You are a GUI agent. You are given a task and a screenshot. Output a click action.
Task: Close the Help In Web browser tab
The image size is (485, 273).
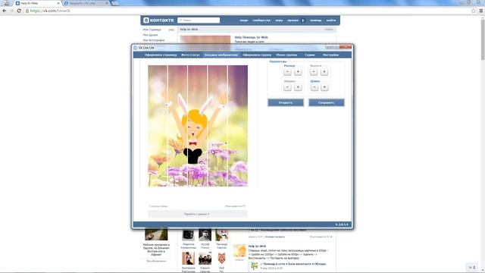58,3
